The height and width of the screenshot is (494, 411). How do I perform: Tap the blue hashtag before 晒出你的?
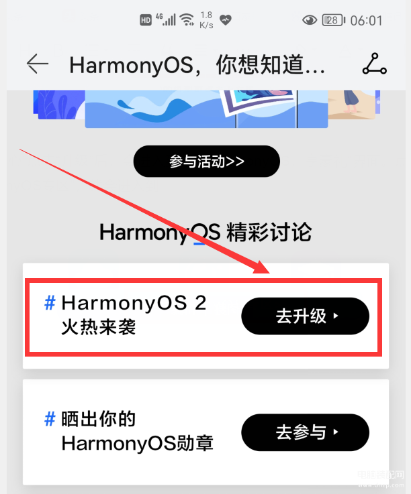[50, 419]
